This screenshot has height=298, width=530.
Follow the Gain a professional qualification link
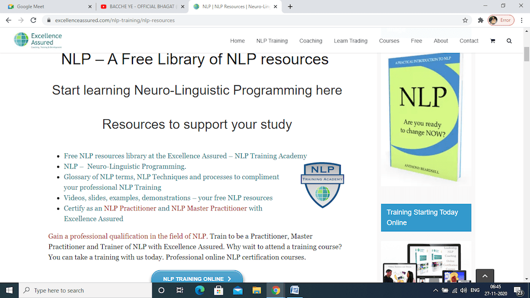click(127, 236)
